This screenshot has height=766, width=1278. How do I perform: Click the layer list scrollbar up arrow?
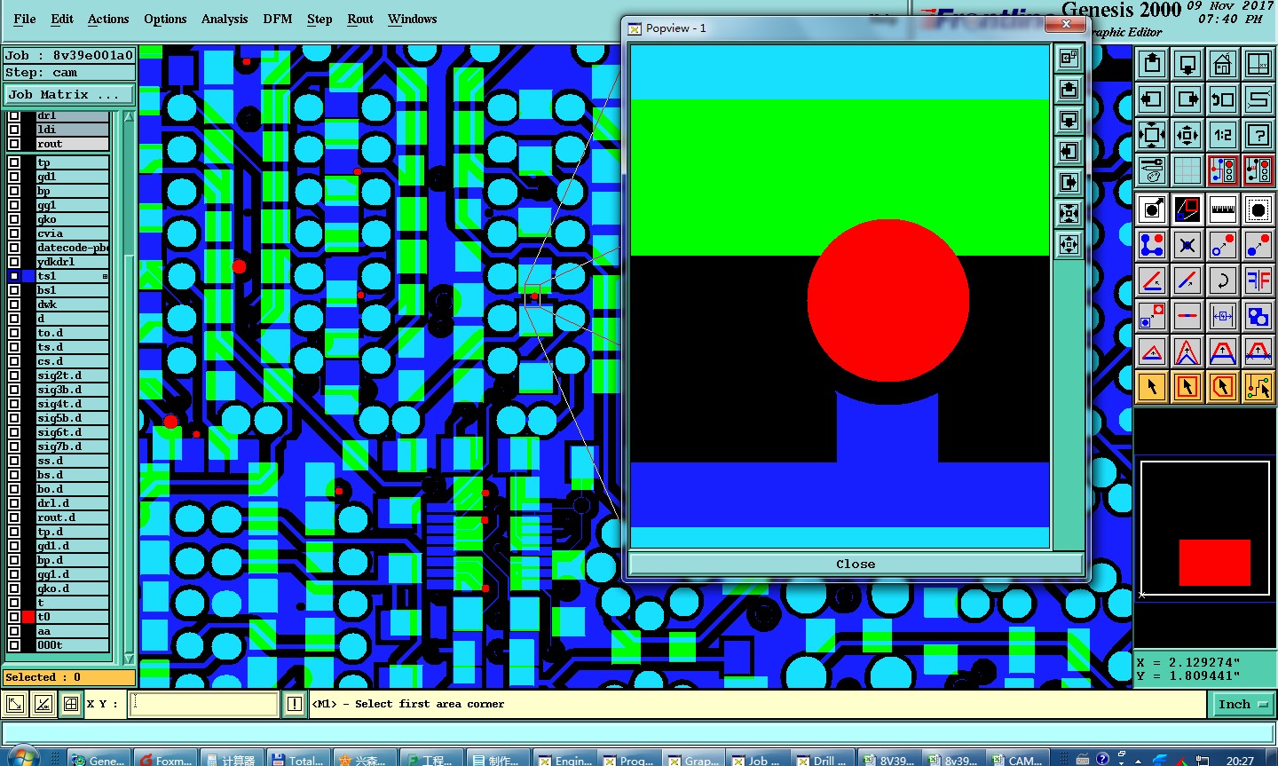pyautogui.click(x=129, y=116)
